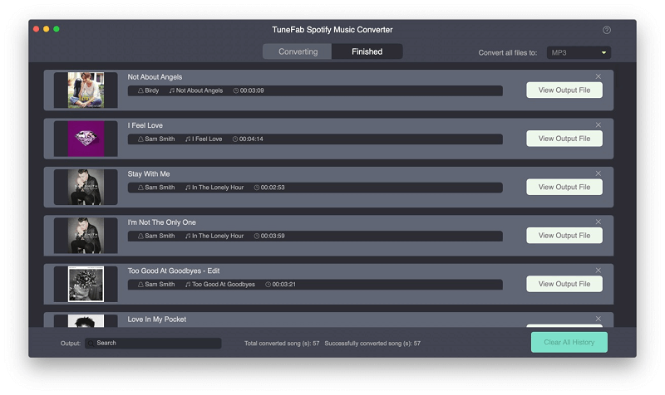The image size is (665, 395).
Task: Delete Stay With Me from history
Action: pyautogui.click(x=598, y=173)
